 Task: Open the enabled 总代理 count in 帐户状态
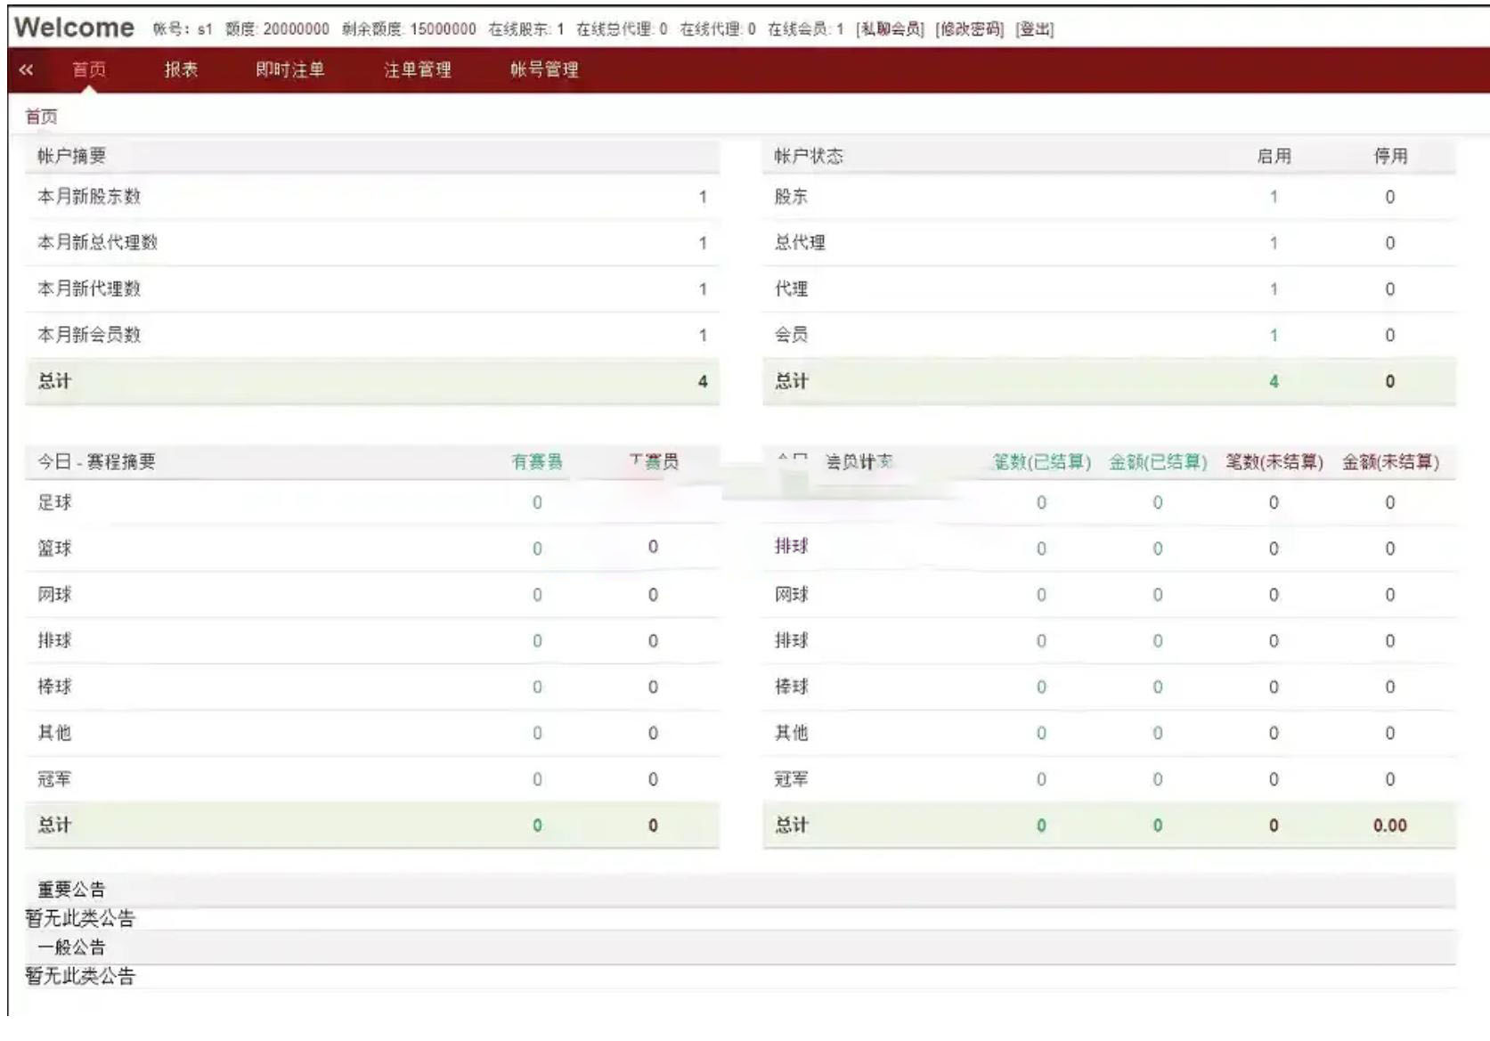click(x=1274, y=243)
